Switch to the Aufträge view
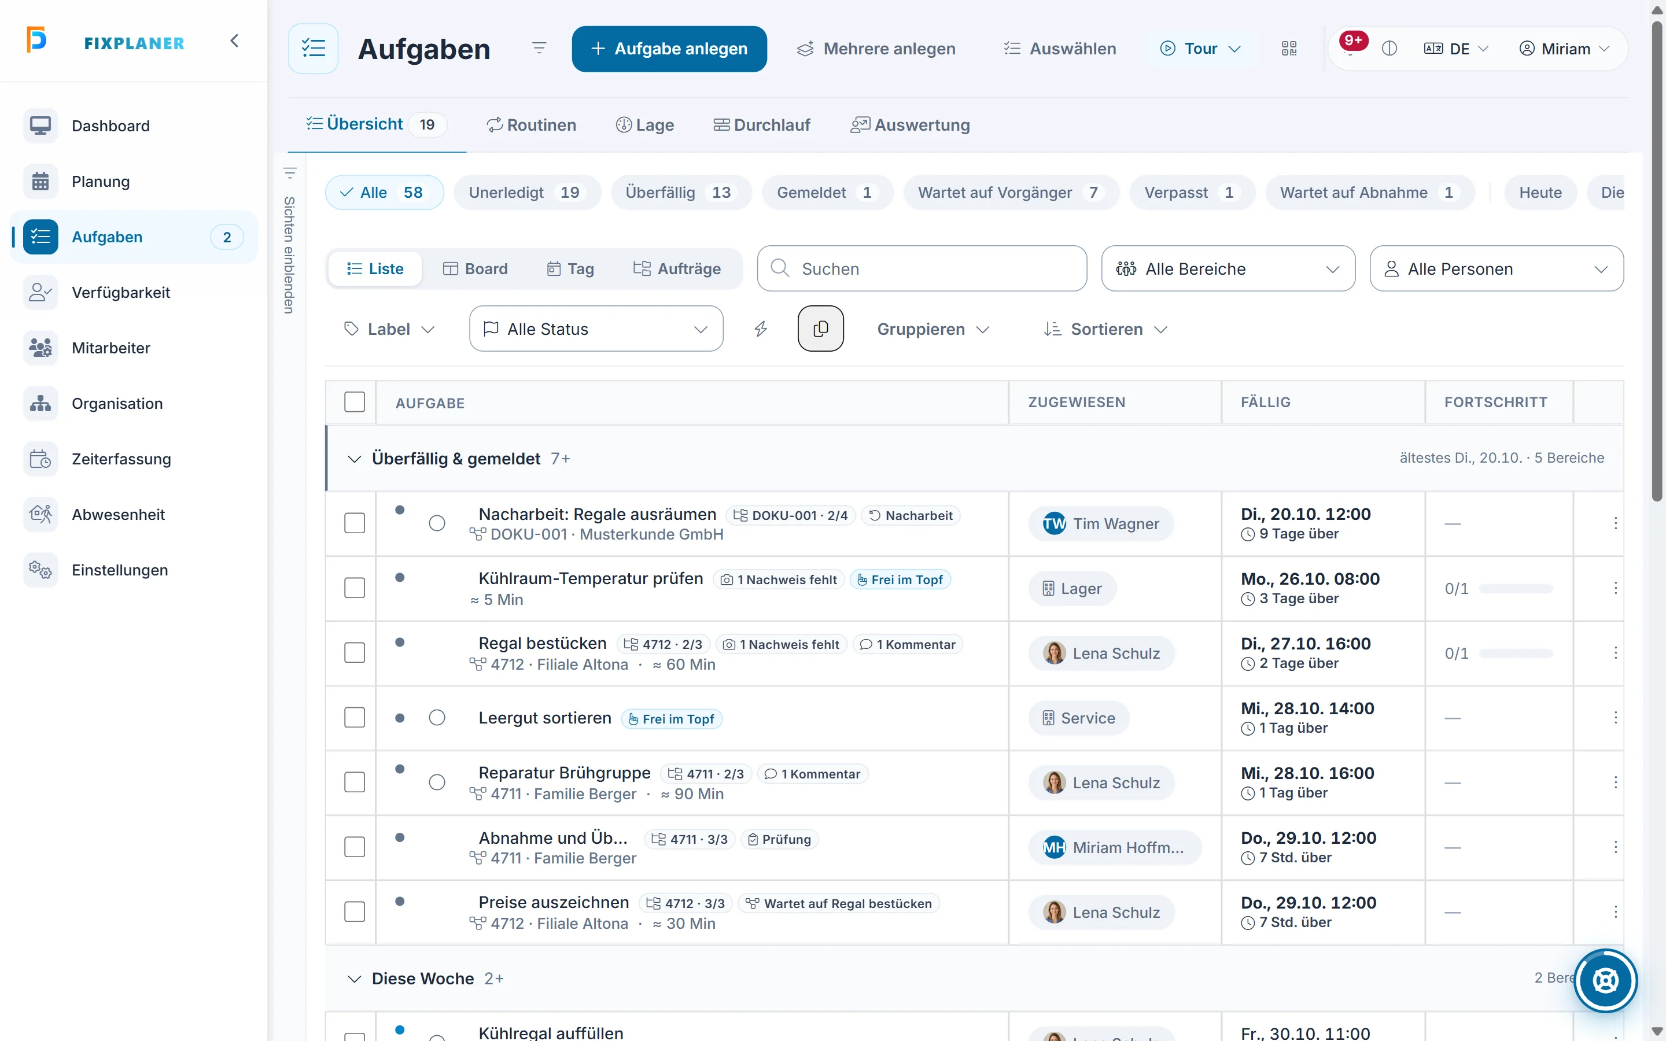 (677, 268)
